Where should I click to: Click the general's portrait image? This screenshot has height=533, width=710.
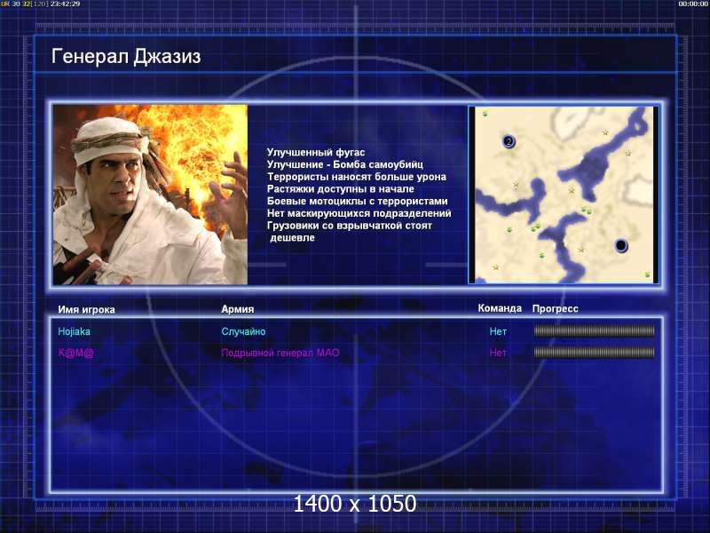pyautogui.click(x=150, y=195)
